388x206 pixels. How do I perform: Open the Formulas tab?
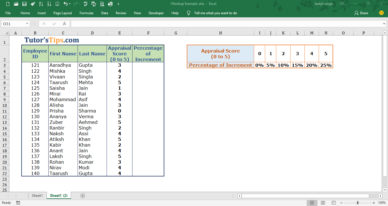(86, 13)
